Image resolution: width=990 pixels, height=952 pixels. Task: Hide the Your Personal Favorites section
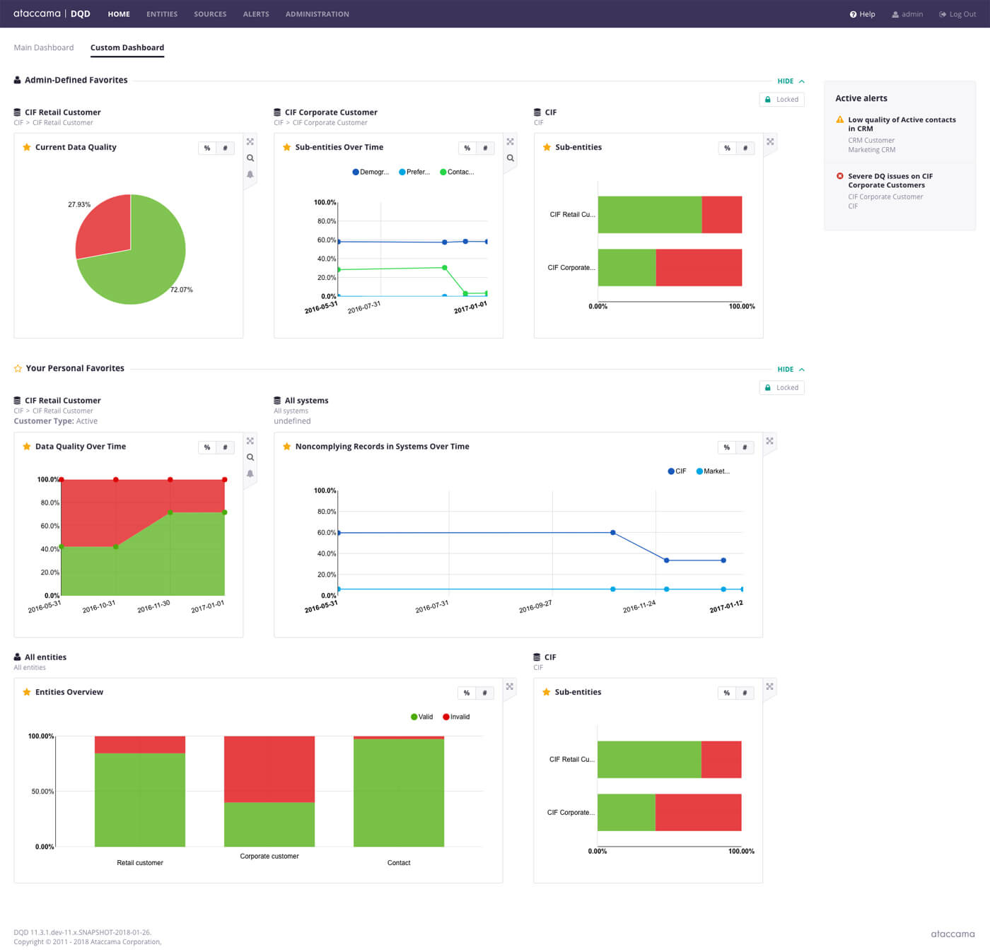point(786,369)
